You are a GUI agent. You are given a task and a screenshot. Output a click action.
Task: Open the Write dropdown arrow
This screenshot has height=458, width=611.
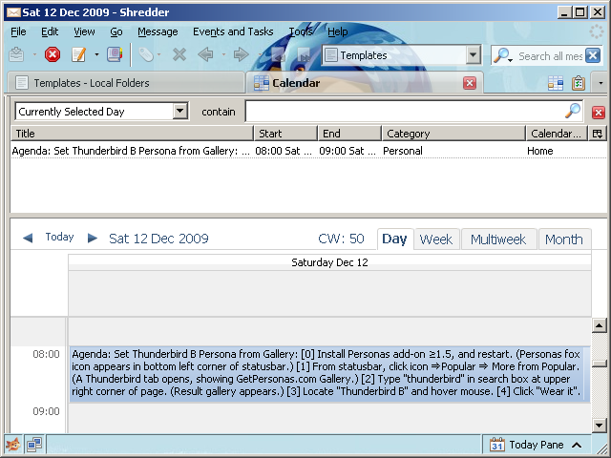96,55
